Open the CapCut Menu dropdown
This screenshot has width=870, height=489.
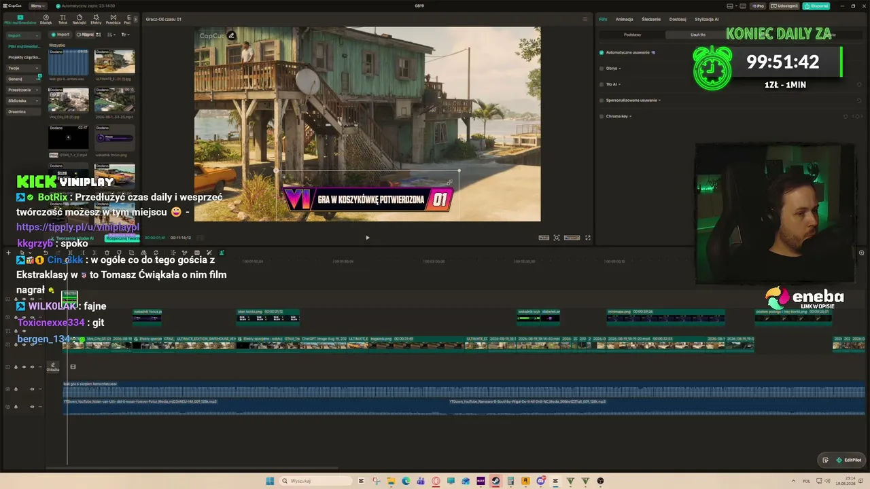(x=37, y=5)
